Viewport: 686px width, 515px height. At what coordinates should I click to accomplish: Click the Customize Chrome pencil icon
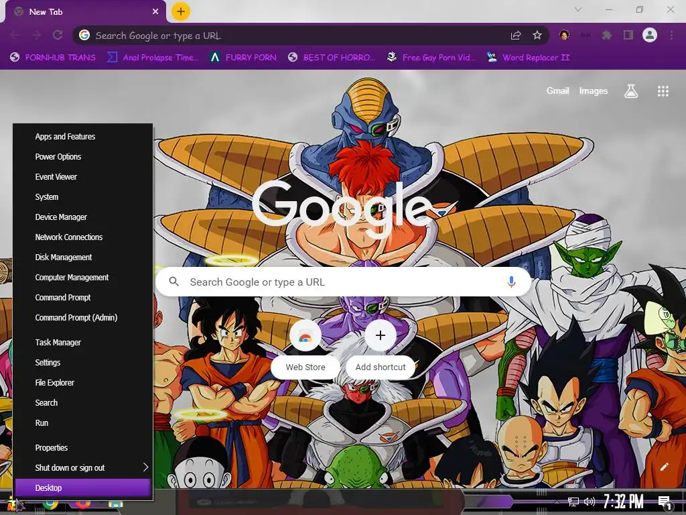tap(664, 467)
